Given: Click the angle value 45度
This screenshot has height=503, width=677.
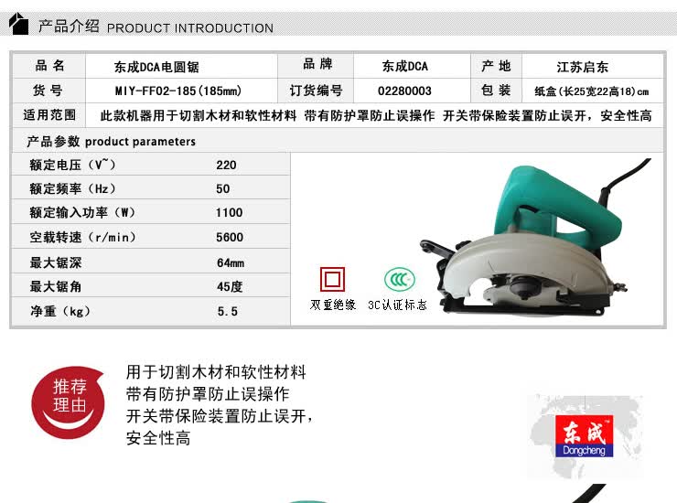Looking at the screenshot, I should [x=230, y=286].
